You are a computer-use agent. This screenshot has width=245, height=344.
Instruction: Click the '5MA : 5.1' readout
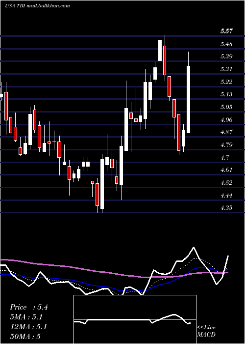pos(26,317)
